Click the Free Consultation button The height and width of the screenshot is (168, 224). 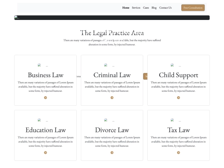(x=193, y=8)
